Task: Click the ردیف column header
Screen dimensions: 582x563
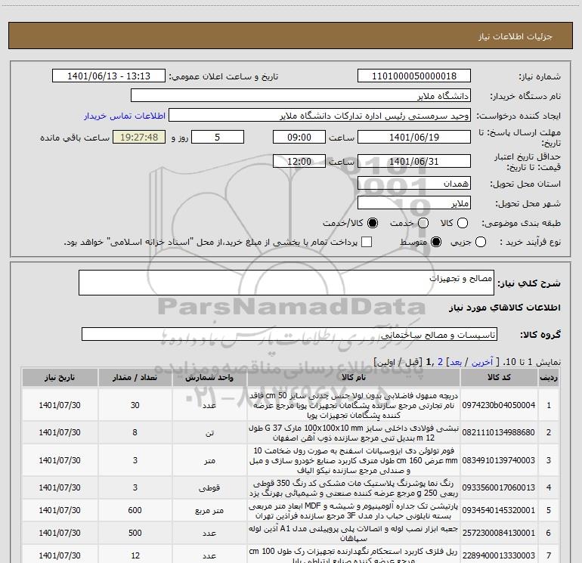Action: click(549, 377)
